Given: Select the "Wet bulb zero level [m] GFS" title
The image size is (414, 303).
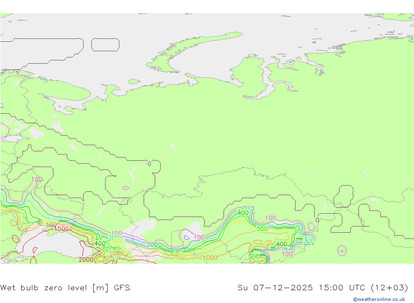Looking at the screenshot, I should [x=65, y=287].
